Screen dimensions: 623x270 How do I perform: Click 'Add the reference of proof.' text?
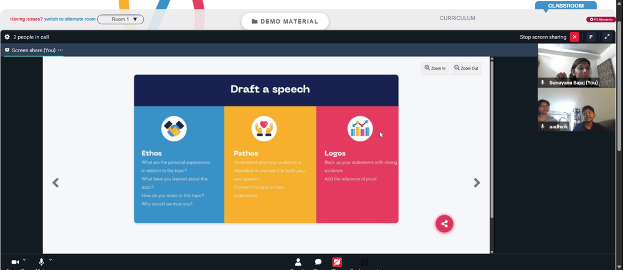coord(351,179)
